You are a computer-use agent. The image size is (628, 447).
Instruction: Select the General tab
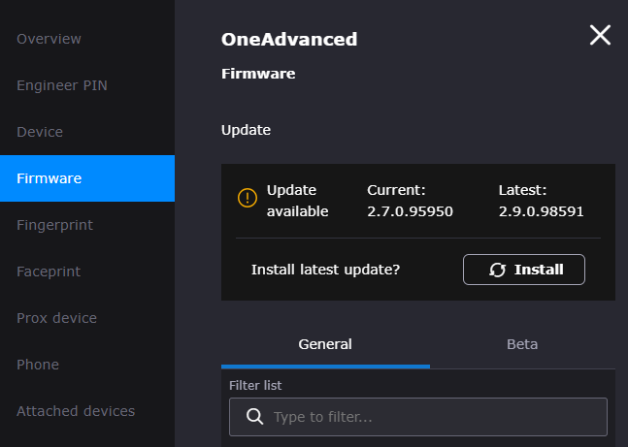[325, 344]
